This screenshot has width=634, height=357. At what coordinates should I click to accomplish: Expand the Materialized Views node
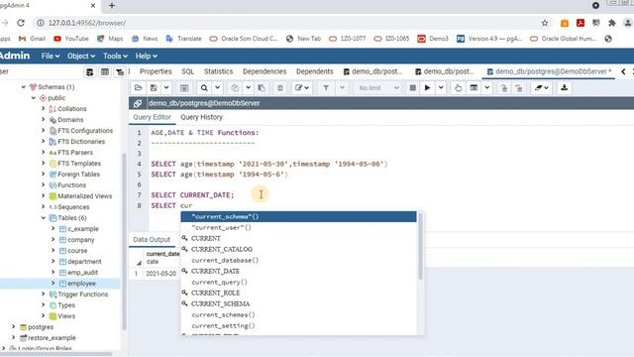tap(44, 196)
